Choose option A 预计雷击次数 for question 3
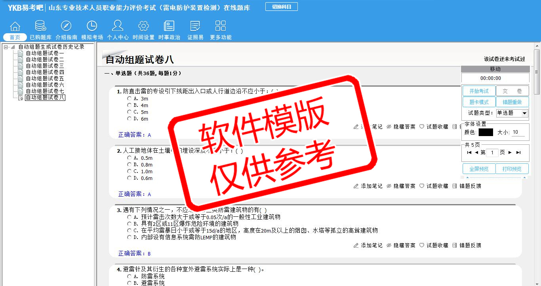 pos(129,217)
